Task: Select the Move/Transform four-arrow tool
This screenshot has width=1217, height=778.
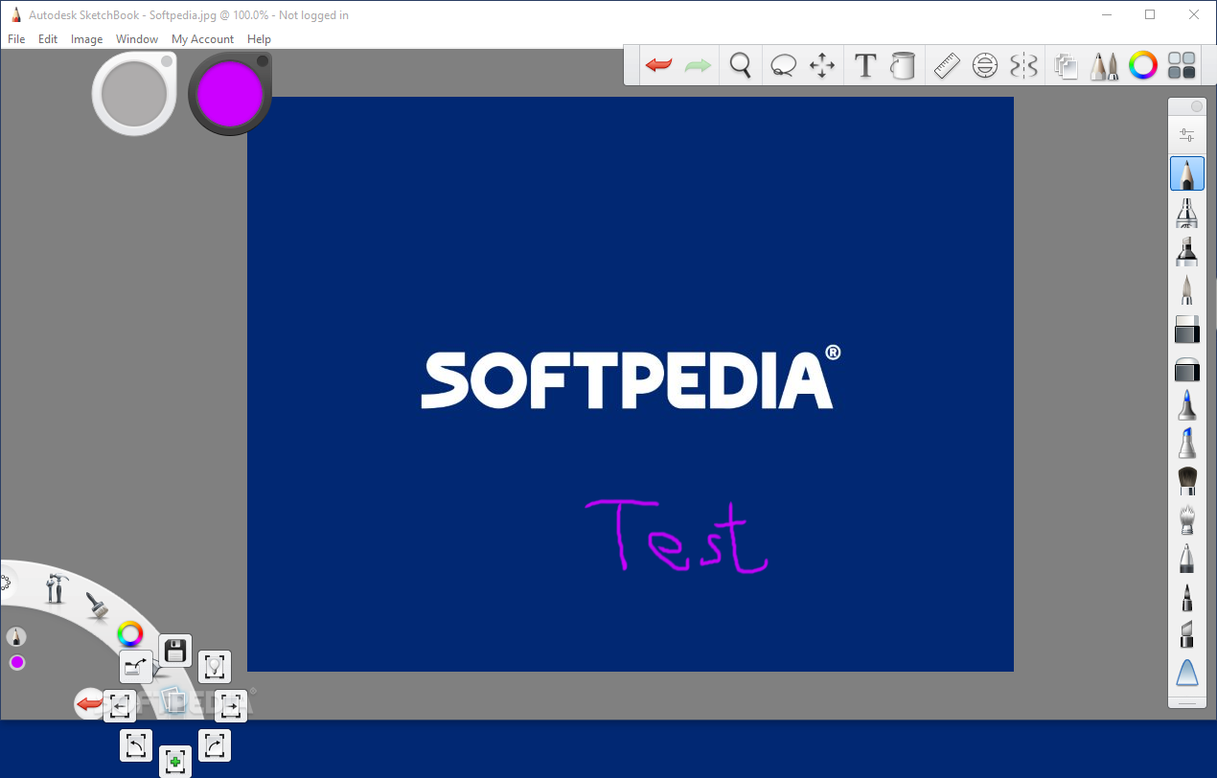Action: point(822,65)
